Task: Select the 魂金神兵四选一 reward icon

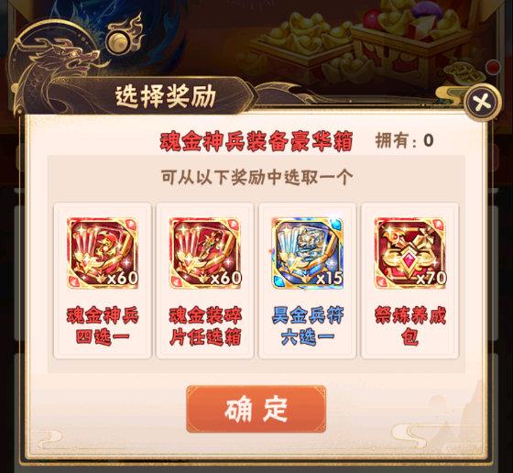Action: pyautogui.click(x=103, y=253)
